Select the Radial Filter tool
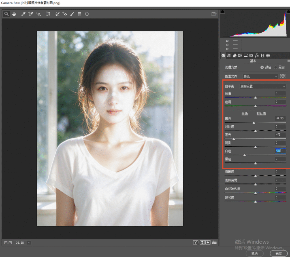The height and width of the screenshot is (257, 290). [x=87, y=14]
